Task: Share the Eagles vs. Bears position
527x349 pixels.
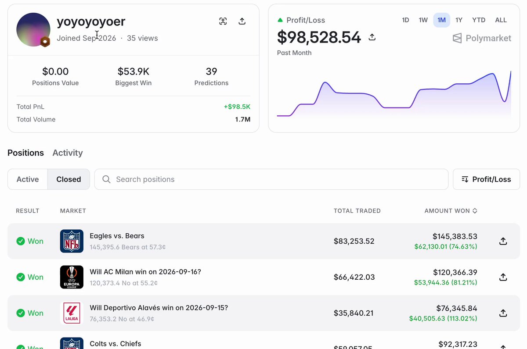Action: coord(503,241)
